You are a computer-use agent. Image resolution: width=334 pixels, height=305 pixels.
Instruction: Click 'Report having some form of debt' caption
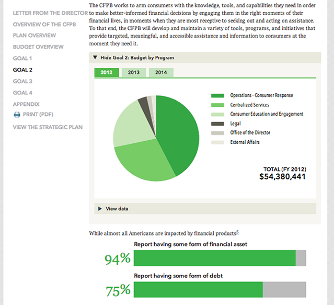178,276
